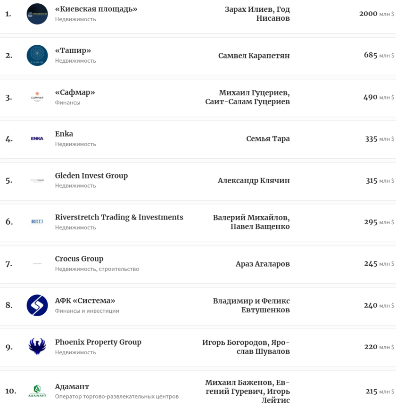
Task: Click the Crocus Group logo
Action: [x=37, y=264]
